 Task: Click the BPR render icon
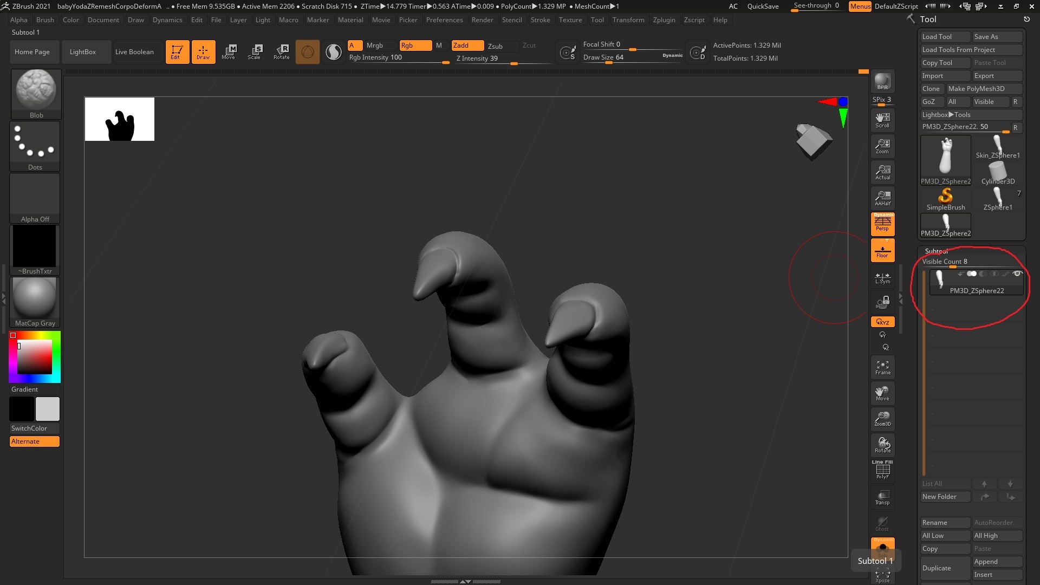pos(882,81)
